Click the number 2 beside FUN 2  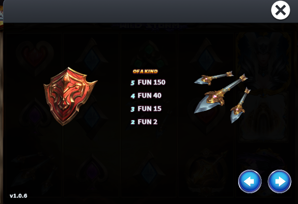tap(133, 122)
